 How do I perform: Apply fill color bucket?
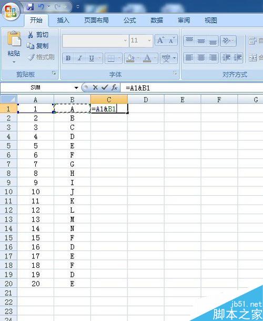click(130, 58)
